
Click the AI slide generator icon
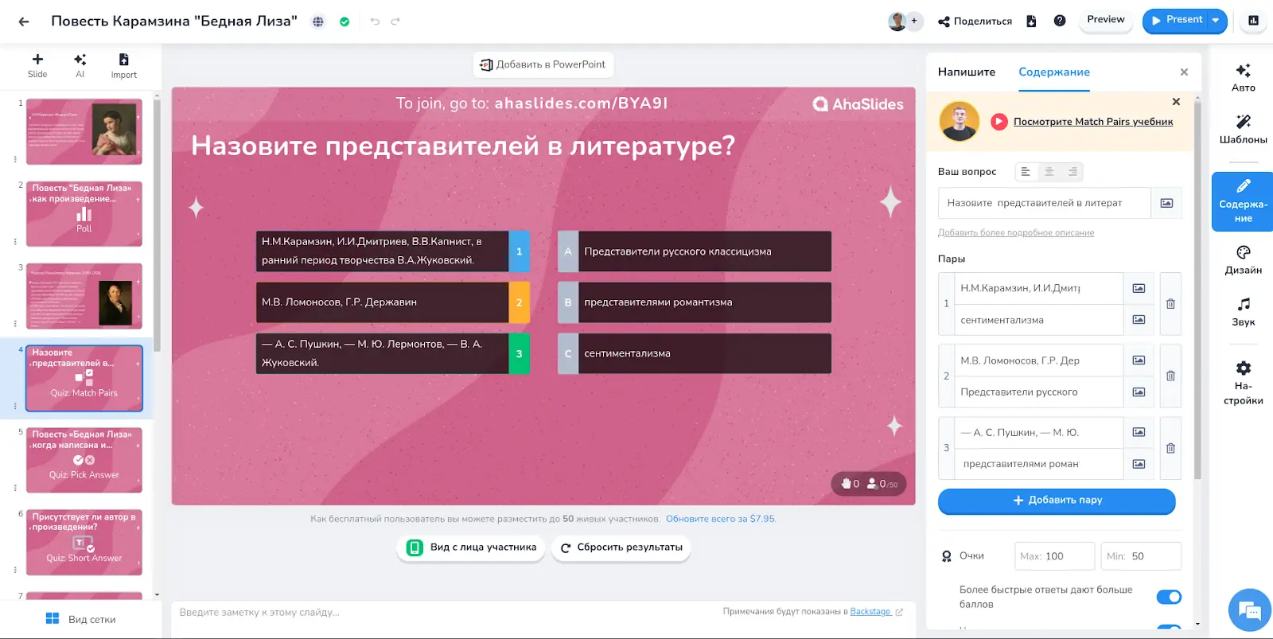coord(80,65)
